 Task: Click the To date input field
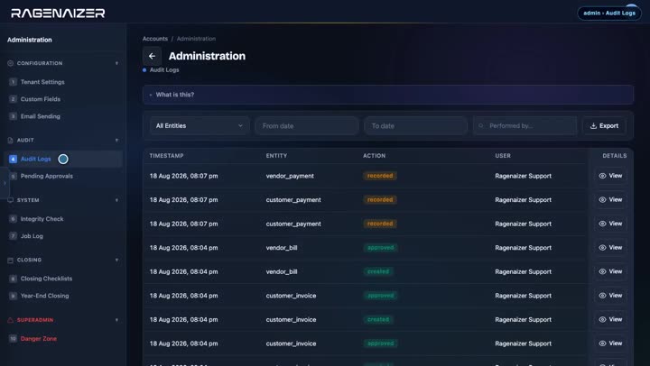point(416,126)
